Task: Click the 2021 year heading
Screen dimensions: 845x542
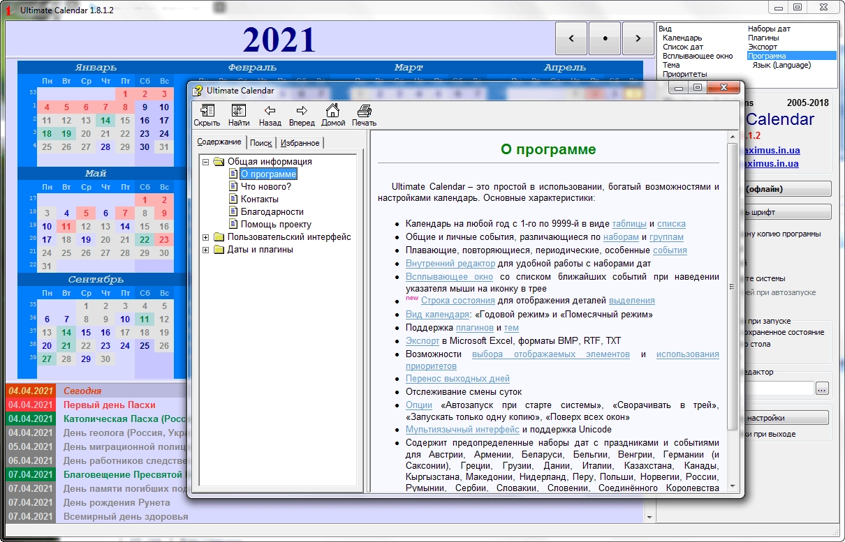Action: [x=279, y=39]
